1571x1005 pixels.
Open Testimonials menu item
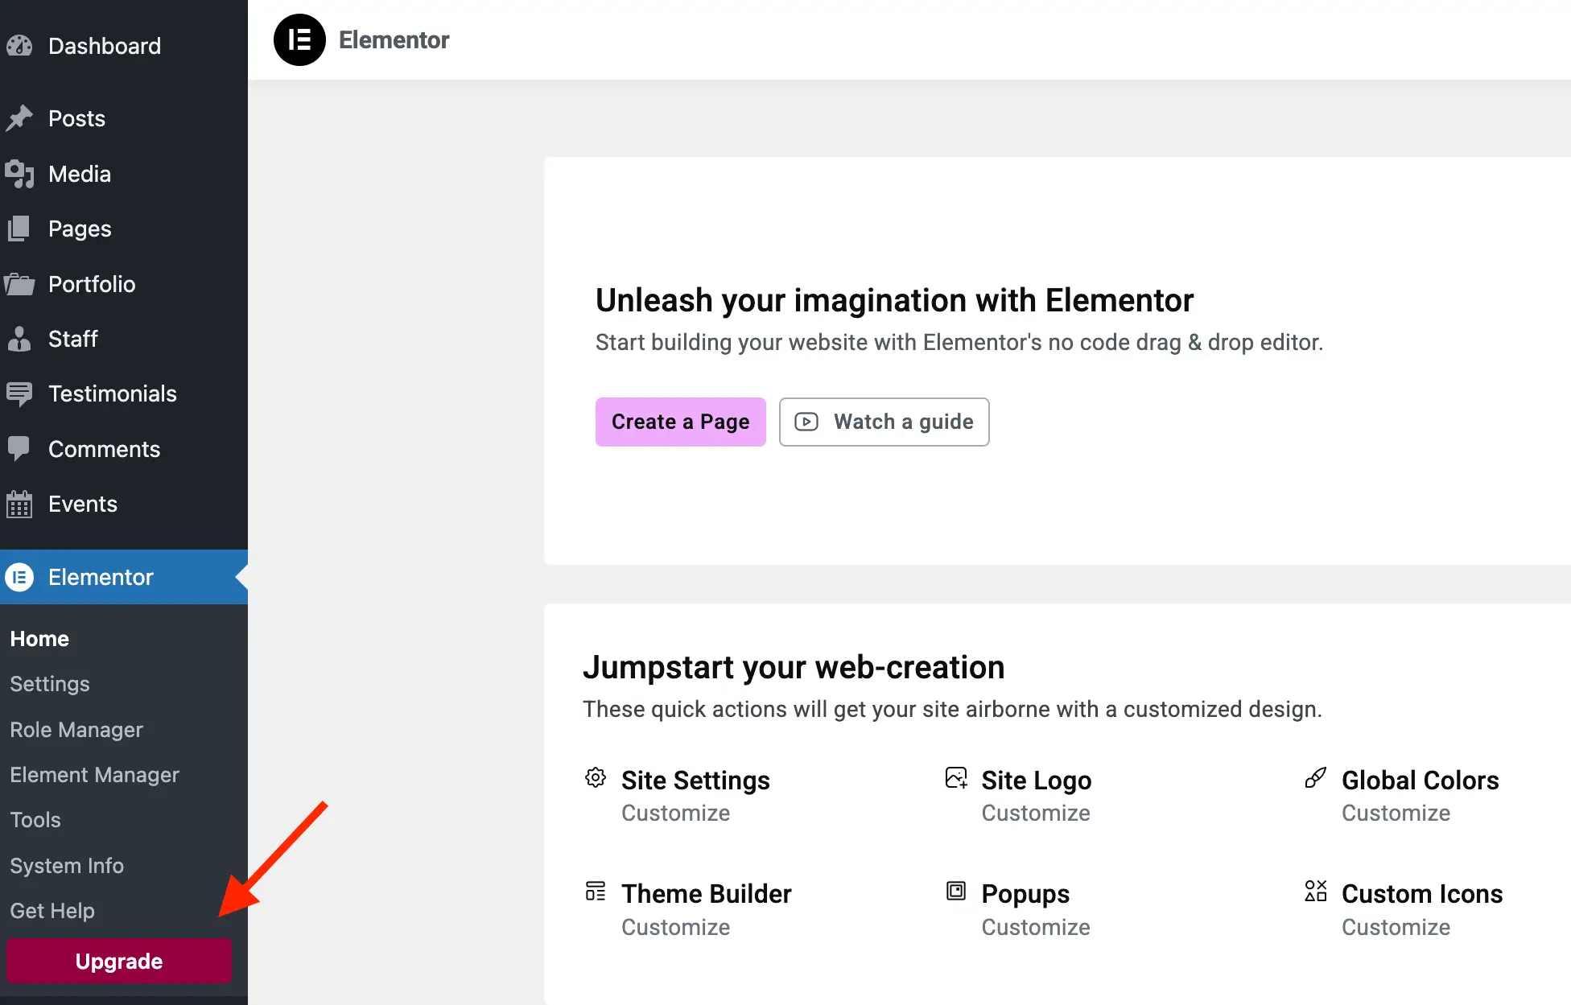click(124, 394)
